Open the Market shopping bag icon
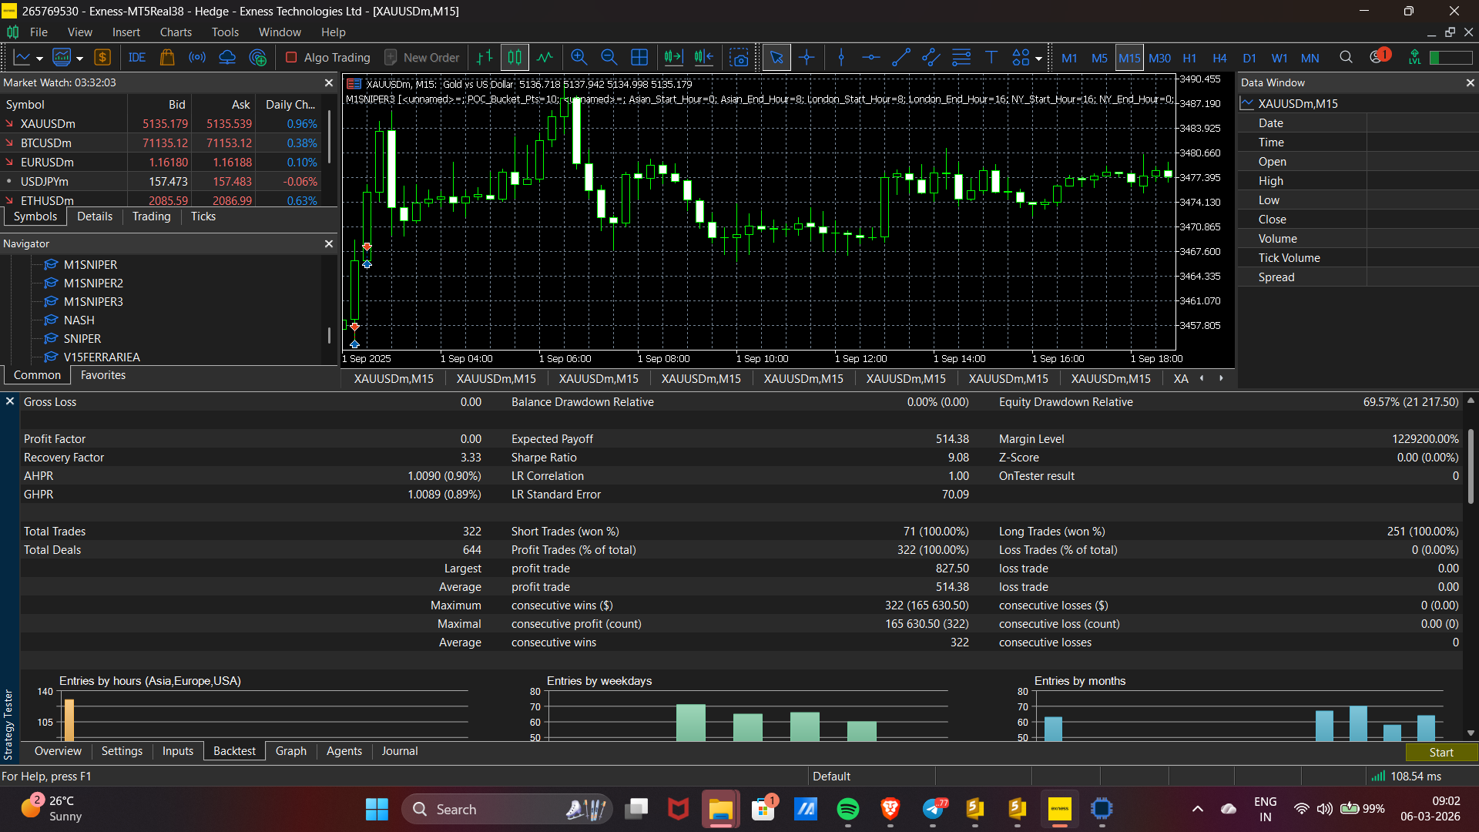Screen dimensions: 1479x832 (x=167, y=57)
